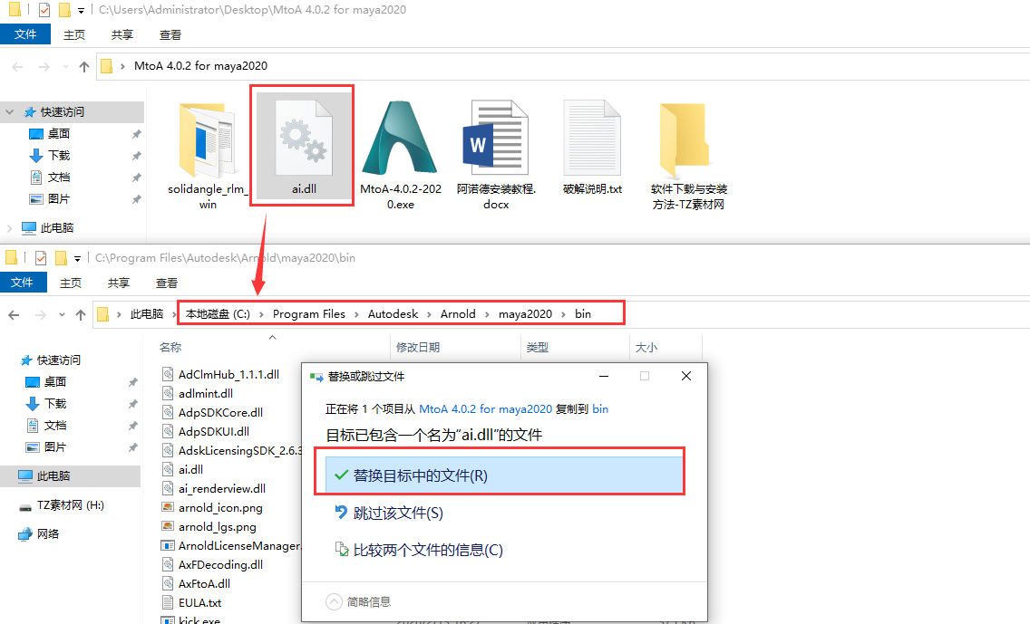
Task: Click 共享 tab in bin window
Action: pos(118,283)
